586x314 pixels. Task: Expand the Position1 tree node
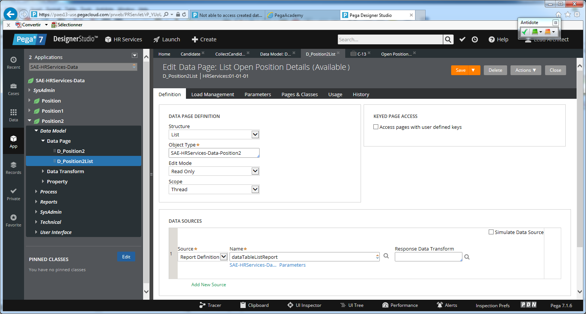30,111
